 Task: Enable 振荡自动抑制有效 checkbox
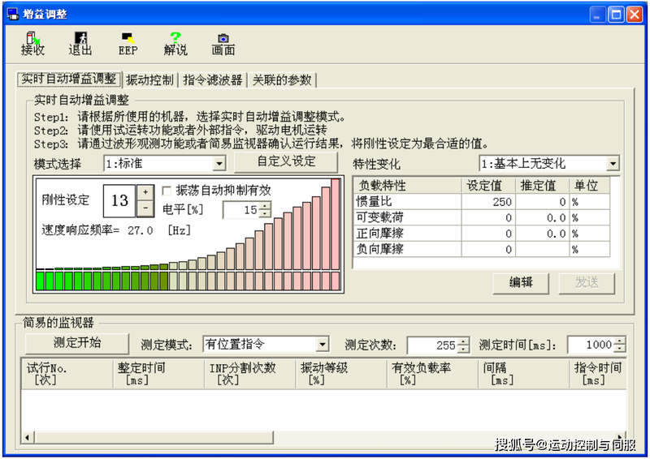(167, 191)
